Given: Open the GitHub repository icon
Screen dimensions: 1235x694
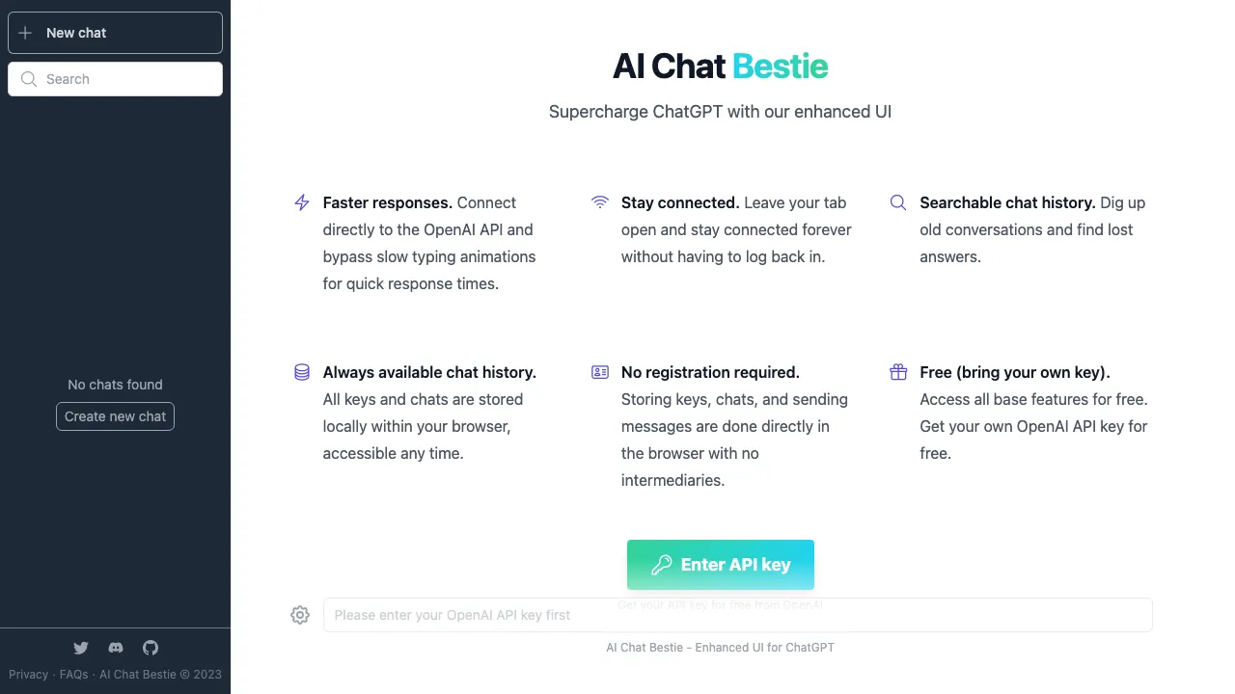Looking at the screenshot, I should [x=151, y=648].
